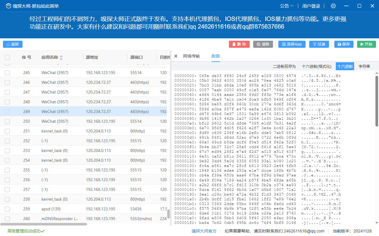Click the packet list horizontal scrollbar
Screen dimensions: 379x236
tap(44, 224)
